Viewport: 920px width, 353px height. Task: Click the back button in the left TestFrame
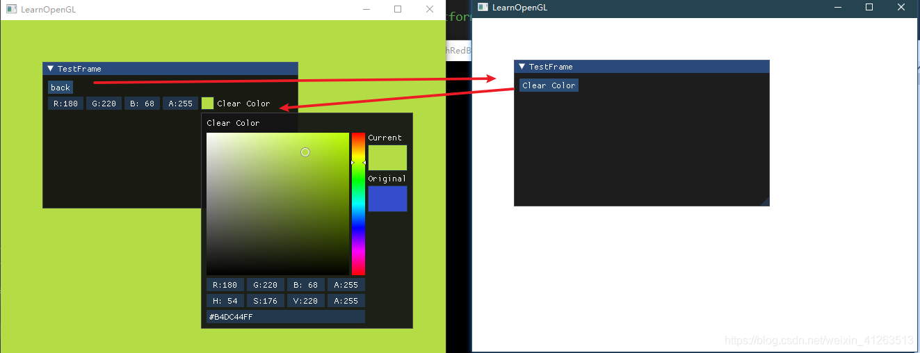[60, 88]
